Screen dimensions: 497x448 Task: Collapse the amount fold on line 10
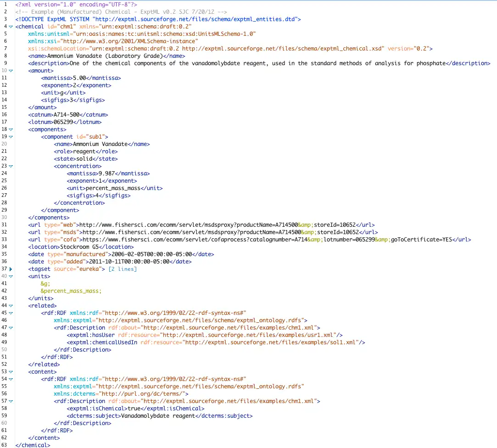(11, 71)
